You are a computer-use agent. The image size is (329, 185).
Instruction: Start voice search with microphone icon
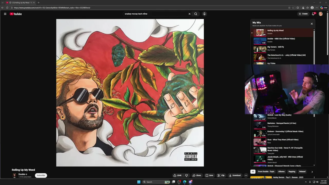[x=204, y=14]
